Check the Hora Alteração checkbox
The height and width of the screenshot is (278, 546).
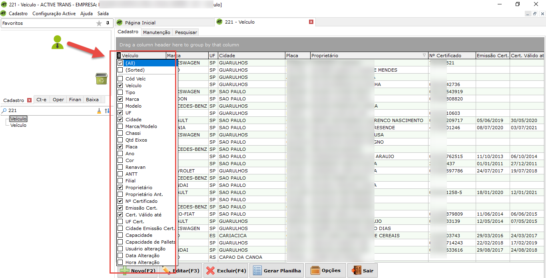(120, 262)
